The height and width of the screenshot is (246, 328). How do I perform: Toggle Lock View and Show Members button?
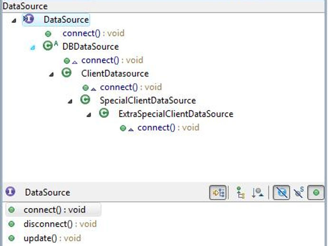click(x=218, y=192)
